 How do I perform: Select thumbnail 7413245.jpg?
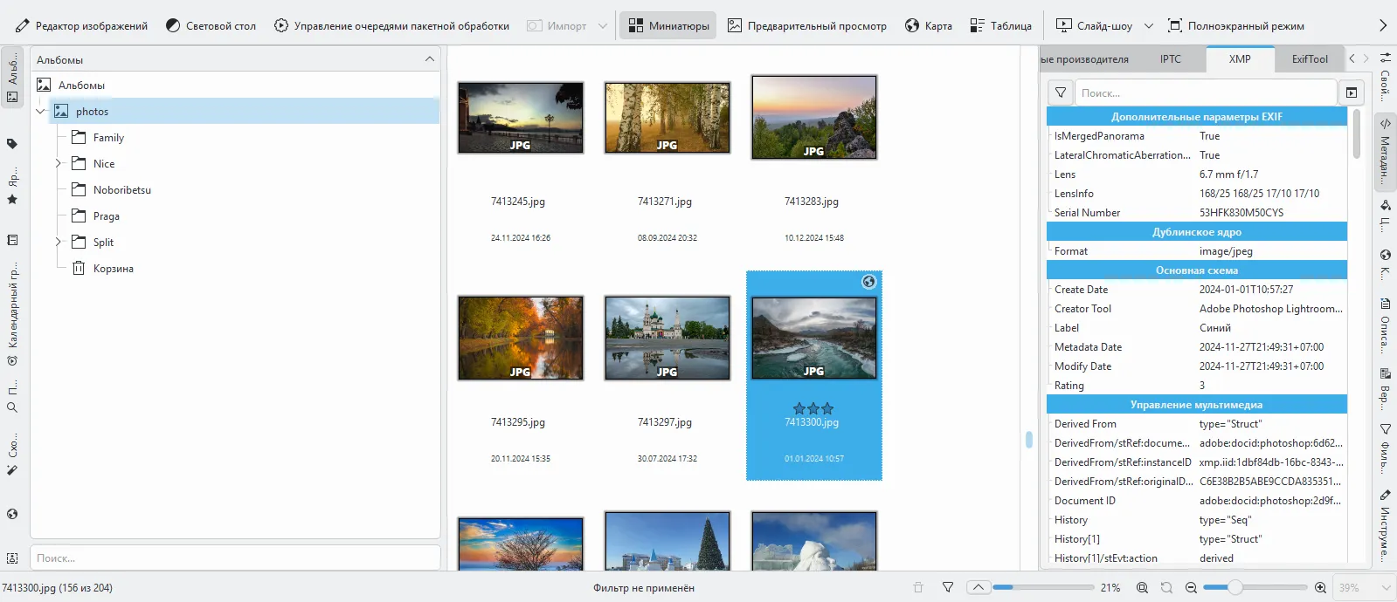pos(521,118)
